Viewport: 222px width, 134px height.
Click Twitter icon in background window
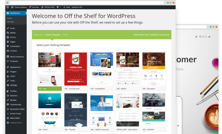pos(209,37)
